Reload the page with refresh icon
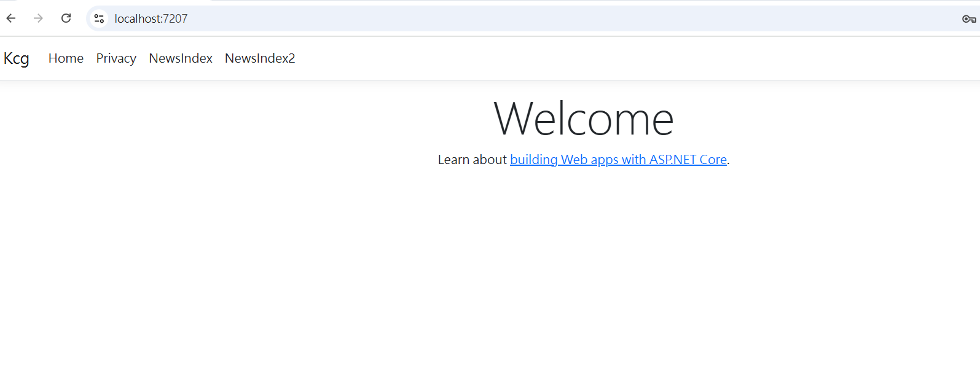This screenshot has width=980, height=387. point(66,18)
